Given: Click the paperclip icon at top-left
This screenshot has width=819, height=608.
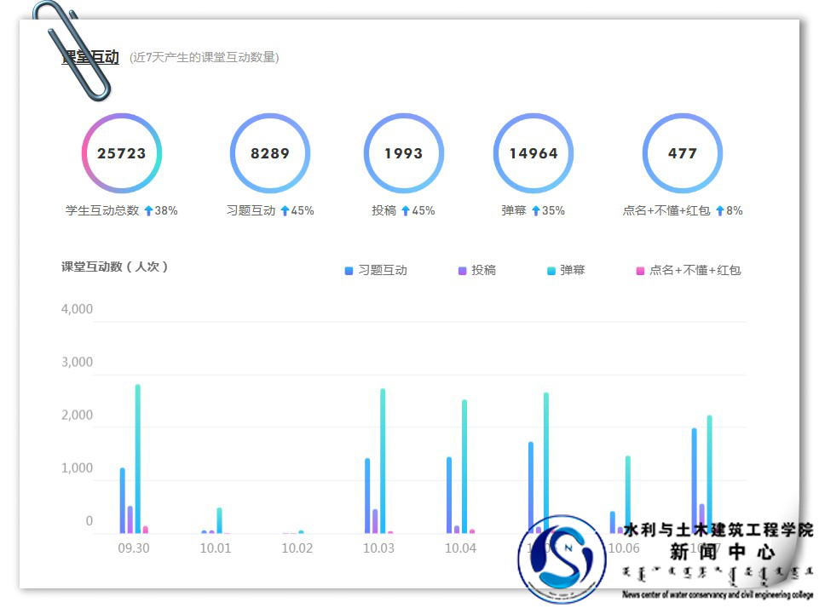Looking at the screenshot, I should point(72,49).
